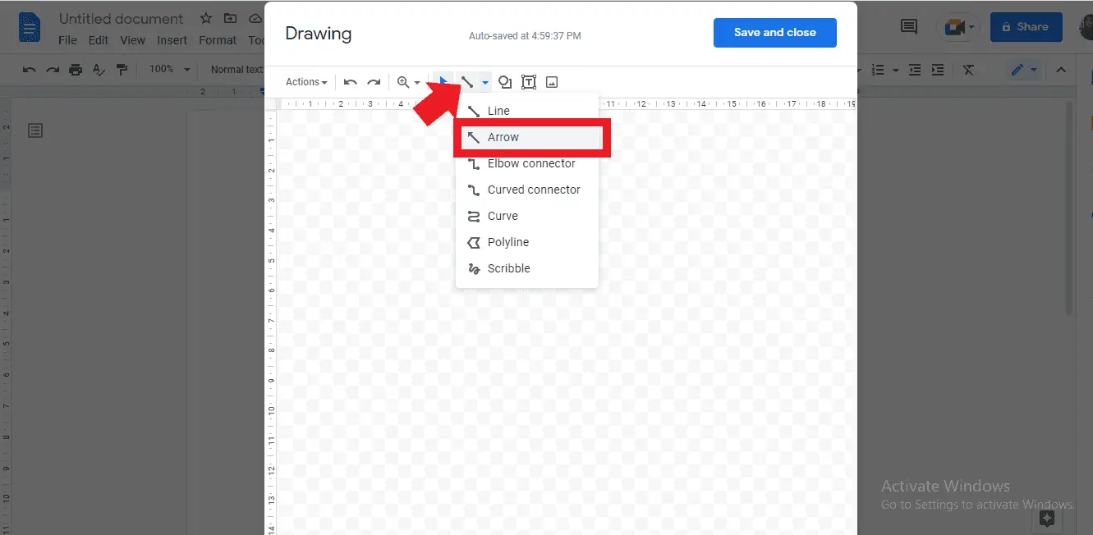The height and width of the screenshot is (535, 1093).
Task: Open the Zoom dropdown in drawing toolbar
Action: [407, 81]
